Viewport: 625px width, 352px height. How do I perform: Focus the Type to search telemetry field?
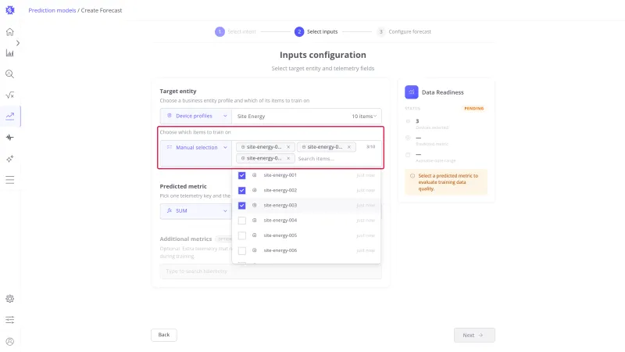270,271
